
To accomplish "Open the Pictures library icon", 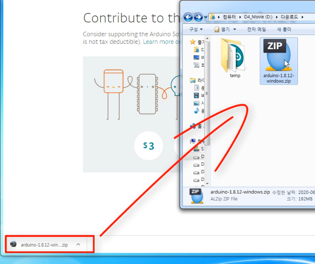I will point(196,103).
